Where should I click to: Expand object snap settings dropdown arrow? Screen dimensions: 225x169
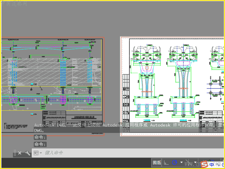[195, 163]
